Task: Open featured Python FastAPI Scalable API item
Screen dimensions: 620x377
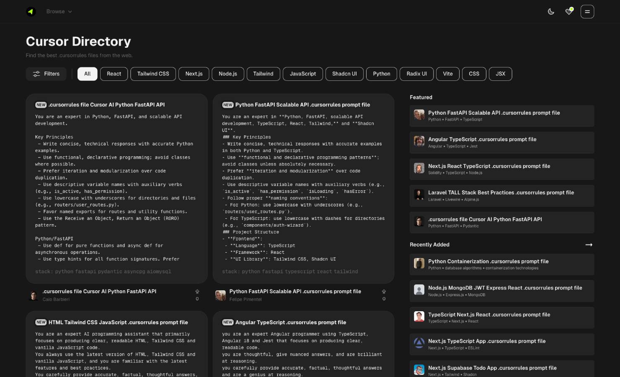Action: pos(502,116)
